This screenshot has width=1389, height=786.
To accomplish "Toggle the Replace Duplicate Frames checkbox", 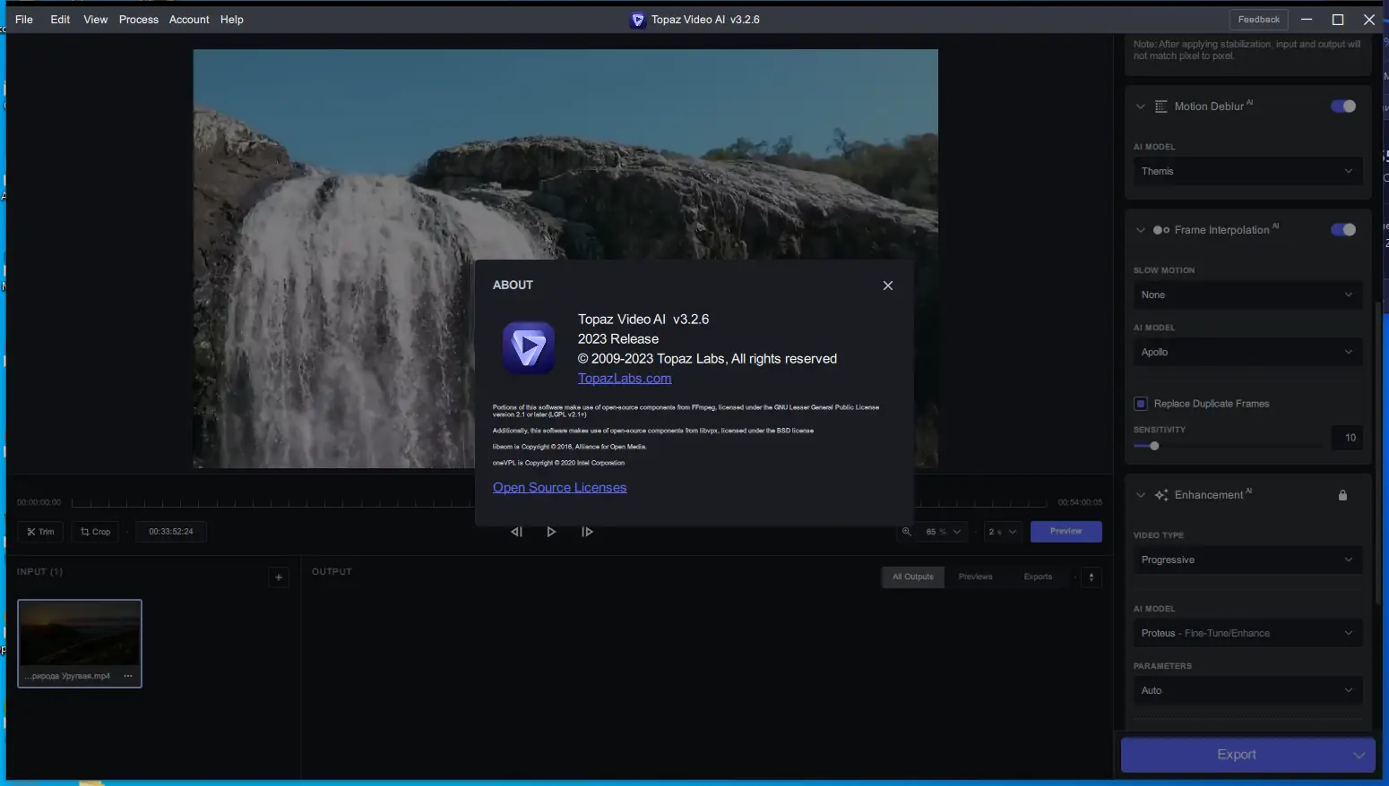I will pos(1140,404).
